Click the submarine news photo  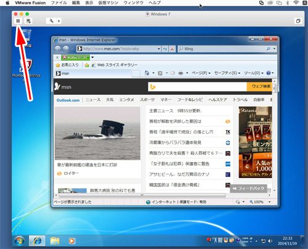(97, 133)
